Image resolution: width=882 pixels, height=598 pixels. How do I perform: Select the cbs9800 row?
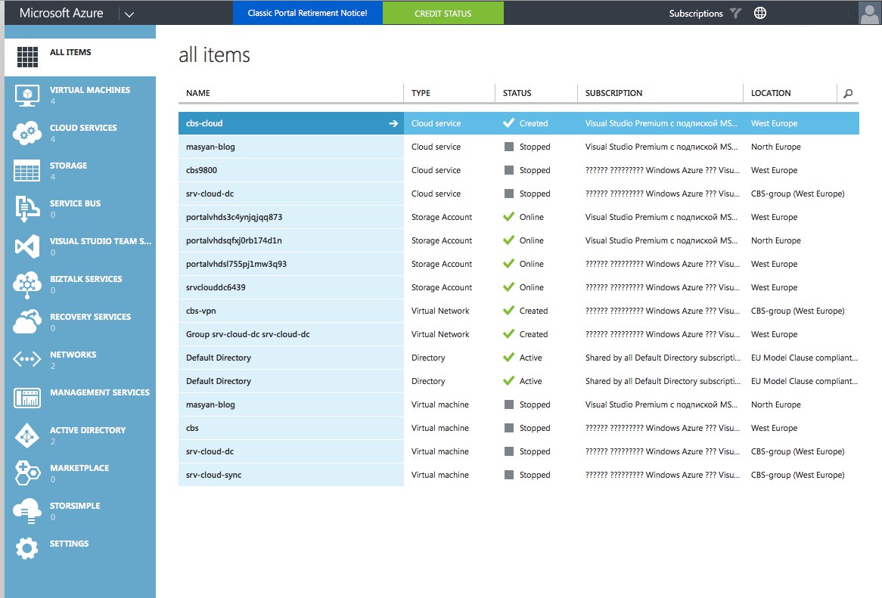click(x=519, y=170)
